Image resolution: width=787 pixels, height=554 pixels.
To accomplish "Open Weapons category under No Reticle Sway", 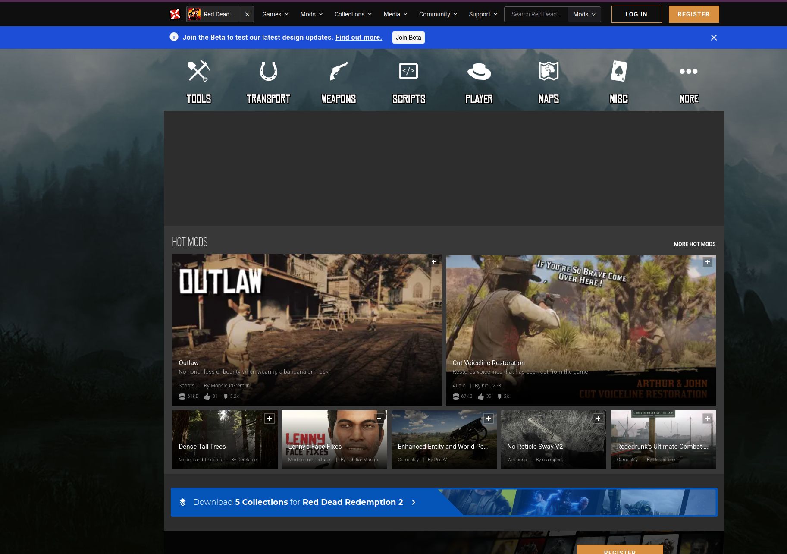I will (x=517, y=460).
